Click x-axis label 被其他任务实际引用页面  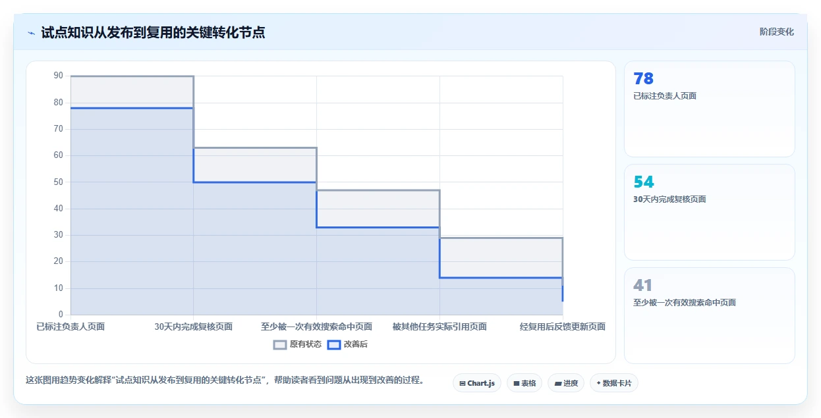(x=439, y=327)
